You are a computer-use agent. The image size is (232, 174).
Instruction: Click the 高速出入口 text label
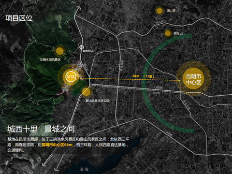coord(88,51)
